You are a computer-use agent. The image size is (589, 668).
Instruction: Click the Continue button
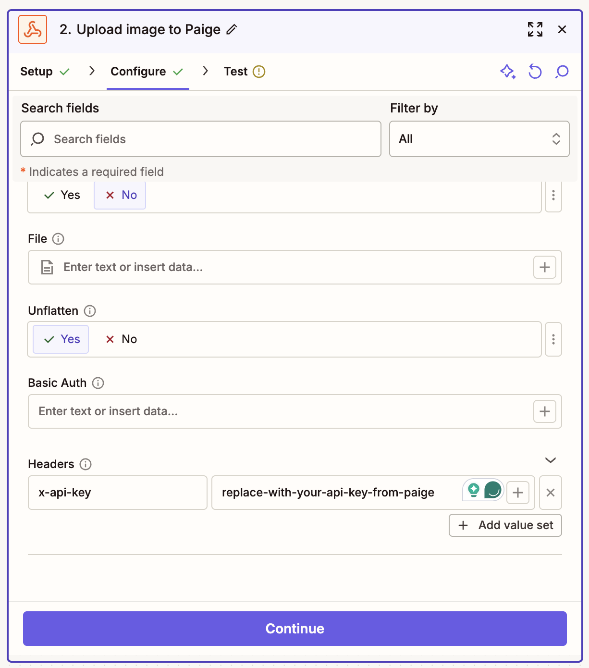click(x=295, y=629)
